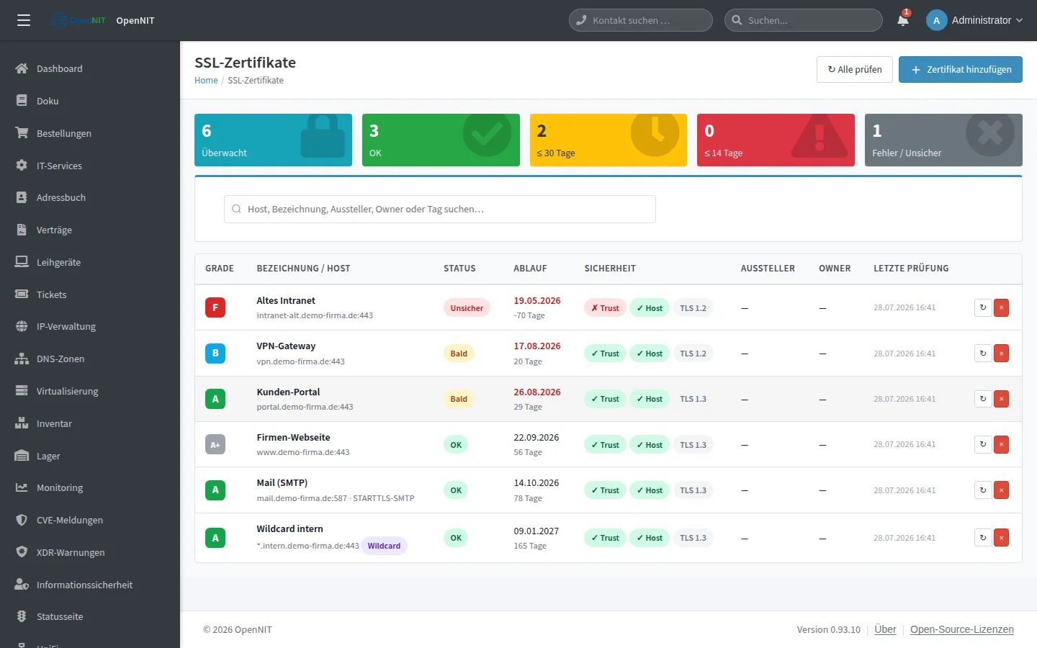Click the F grade badge
Screen dimensions: 1037x648
215,307
